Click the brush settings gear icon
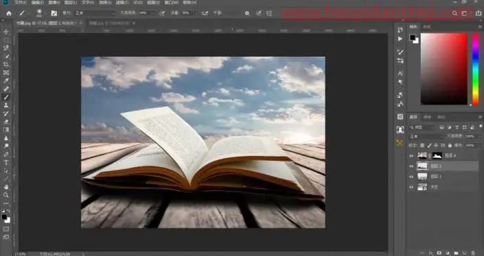This screenshot has width=484, height=256. [x=247, y=13]
